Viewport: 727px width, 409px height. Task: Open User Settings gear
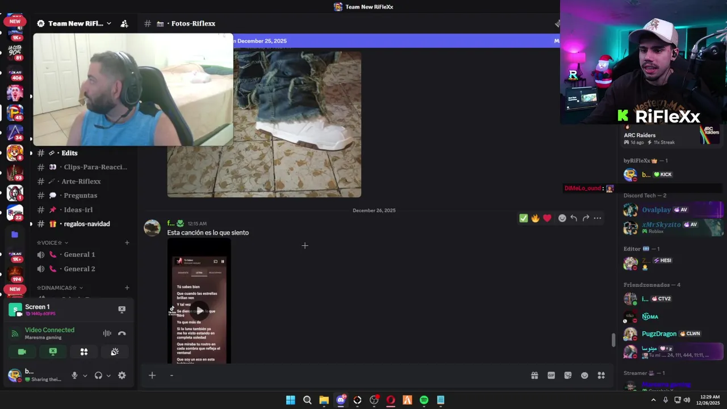click(x=122, y=375)
